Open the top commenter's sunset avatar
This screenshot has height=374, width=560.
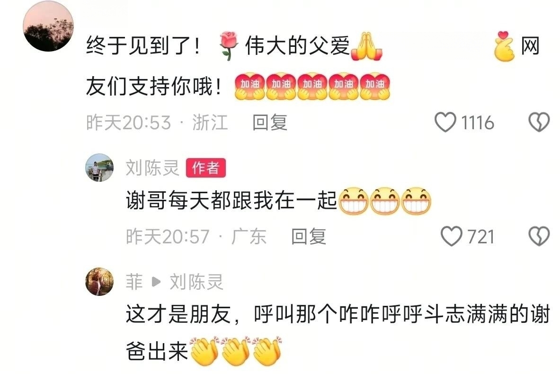click(x=48, y=26)
